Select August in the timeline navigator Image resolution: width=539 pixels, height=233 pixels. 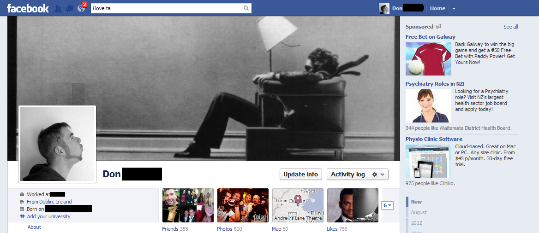419,212
